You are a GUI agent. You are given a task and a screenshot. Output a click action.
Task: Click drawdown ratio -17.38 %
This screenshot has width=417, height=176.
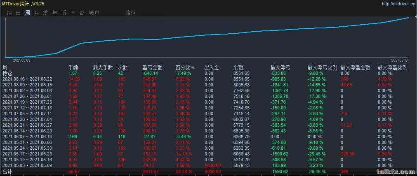[316, 96]
